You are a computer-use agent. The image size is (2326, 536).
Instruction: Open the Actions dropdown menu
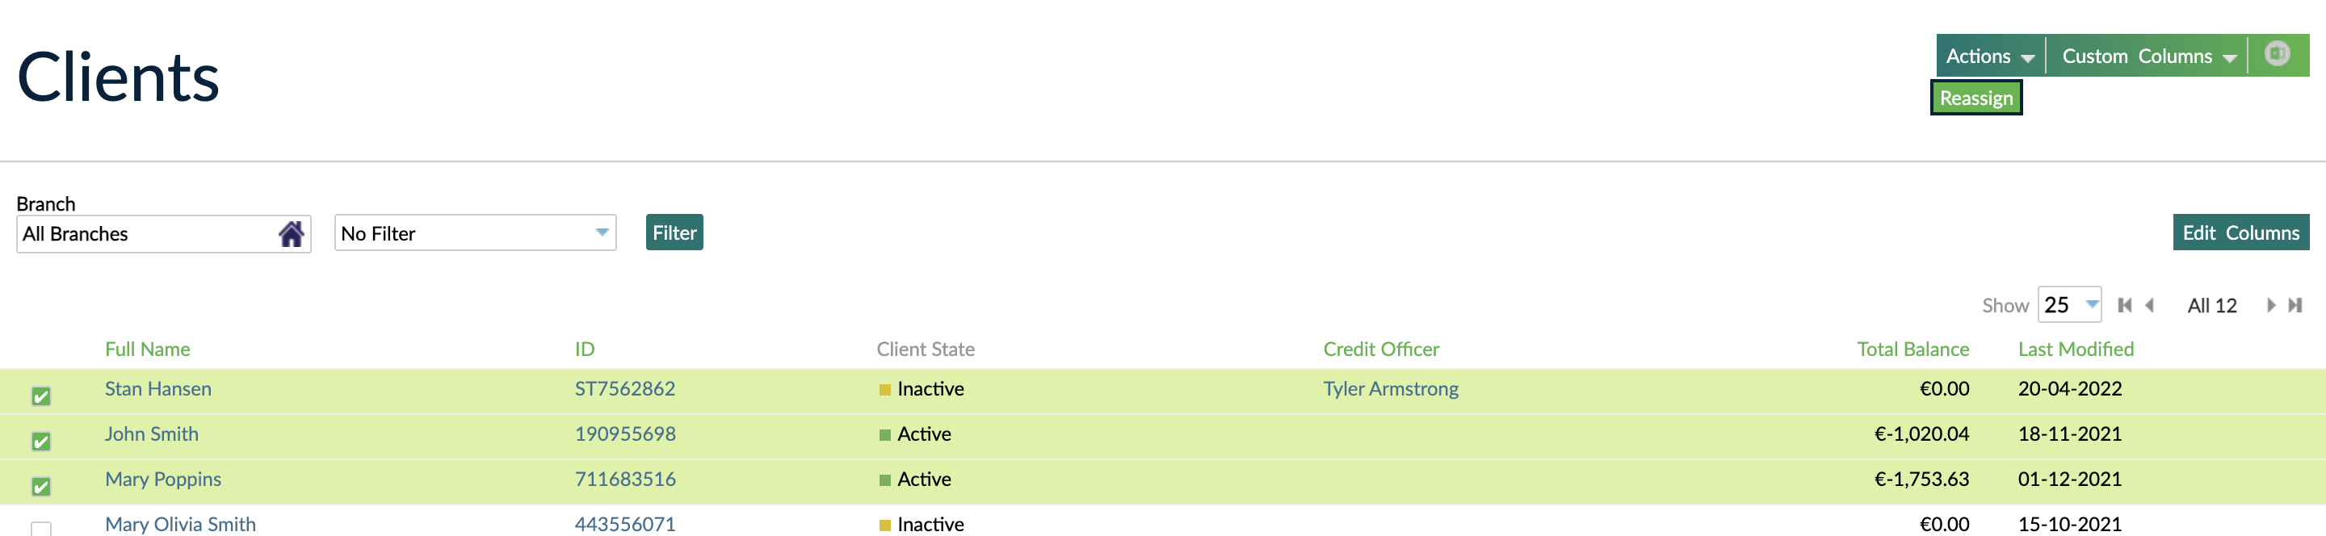click(1989, 56)
